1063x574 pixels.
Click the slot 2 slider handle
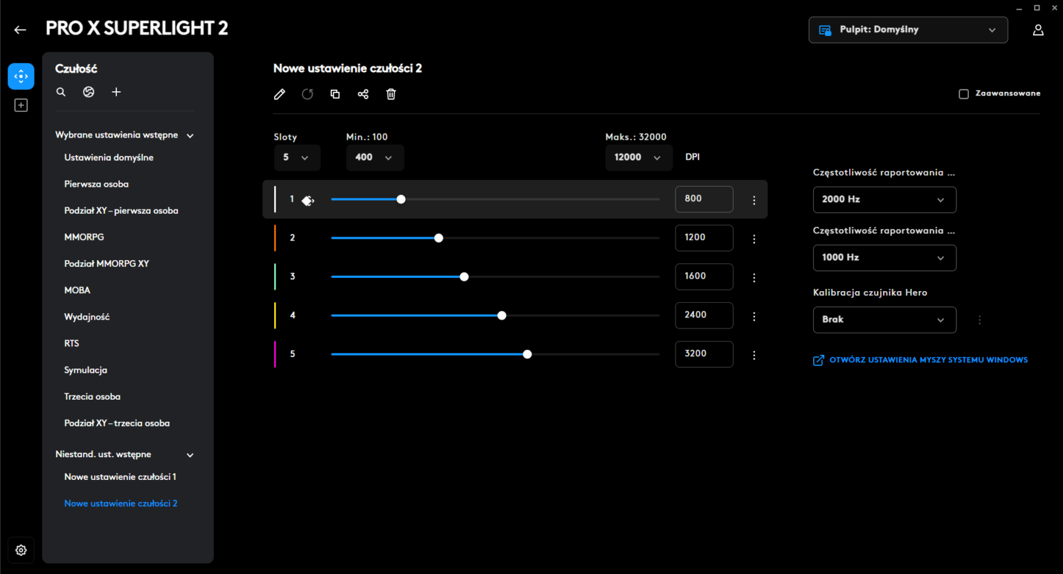coord(439,238)
